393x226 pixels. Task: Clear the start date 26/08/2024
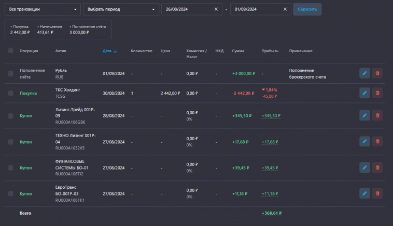click(x=216, y=9)
